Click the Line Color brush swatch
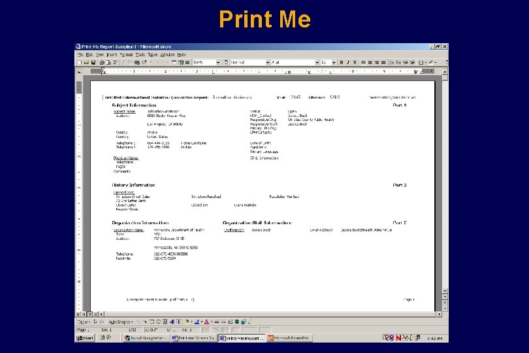This screenshot has width=529, height=353. click(197, 322)
